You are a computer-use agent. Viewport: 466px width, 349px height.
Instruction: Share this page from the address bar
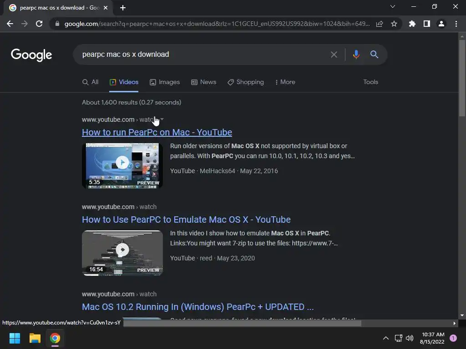tap(380, 24)
